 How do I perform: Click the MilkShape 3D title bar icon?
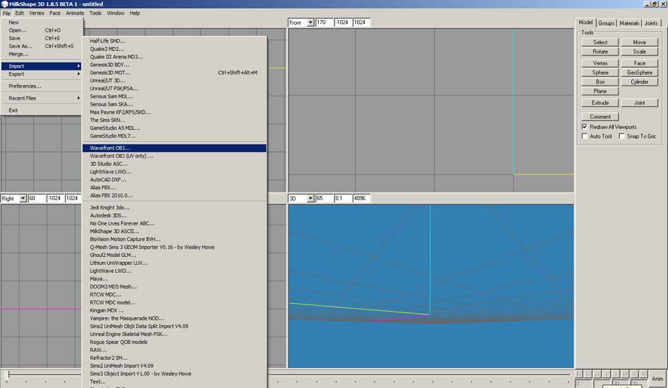coord(5,4)
